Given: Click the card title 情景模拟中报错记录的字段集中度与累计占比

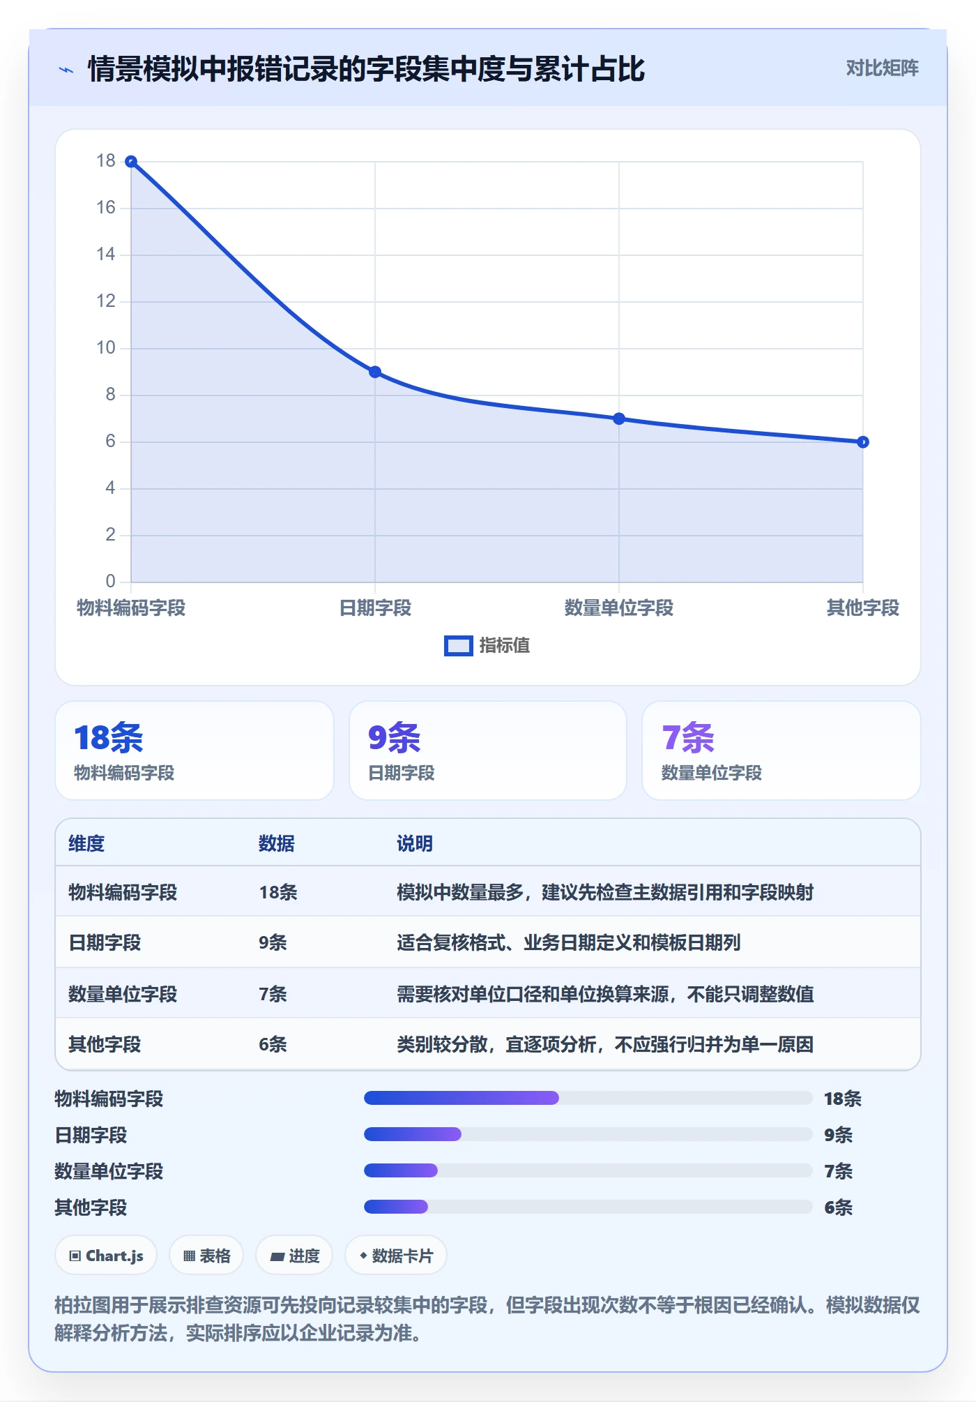Looking at the screenshot, I should [367, 69].
